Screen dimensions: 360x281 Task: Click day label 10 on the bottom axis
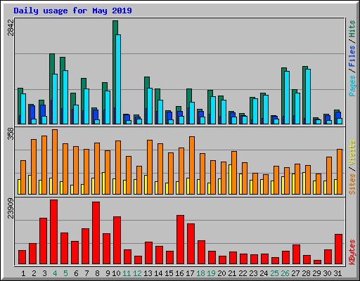click(x=116, y=273)
